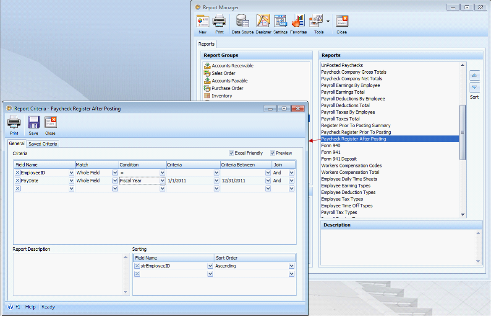
Task: Launch the report Designer
Action: (x=263, y=21)
